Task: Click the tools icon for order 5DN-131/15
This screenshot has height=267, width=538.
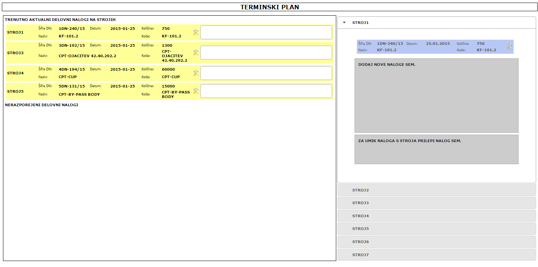Action: pos(196,91)
